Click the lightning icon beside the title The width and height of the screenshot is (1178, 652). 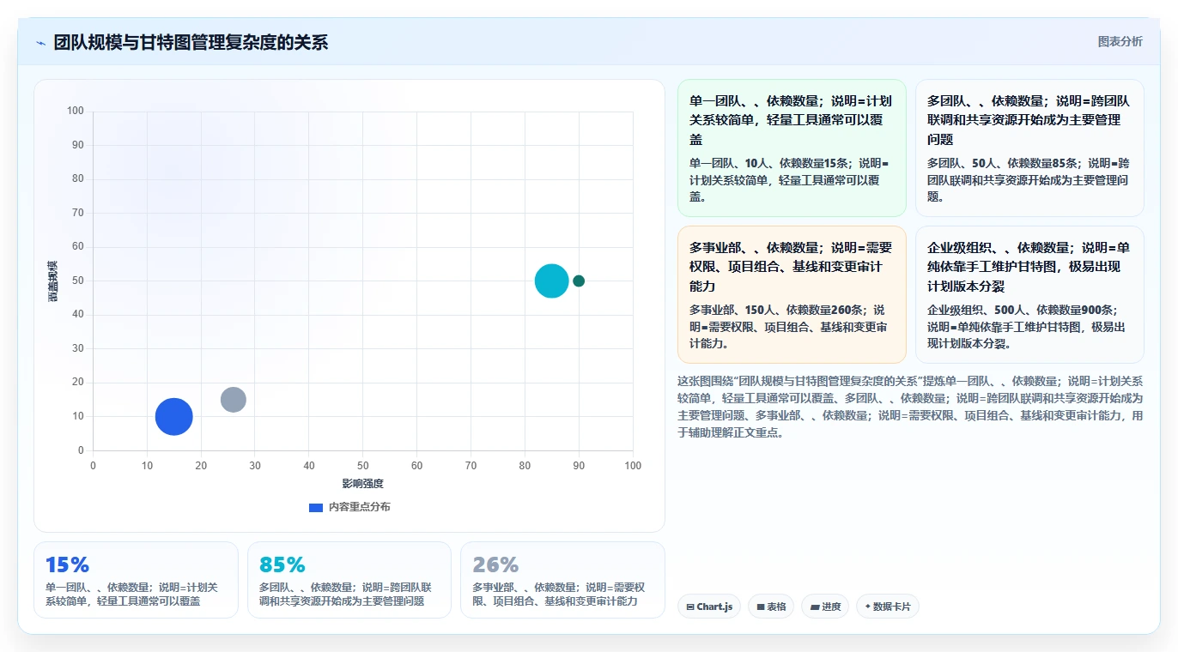coord(41,43)
